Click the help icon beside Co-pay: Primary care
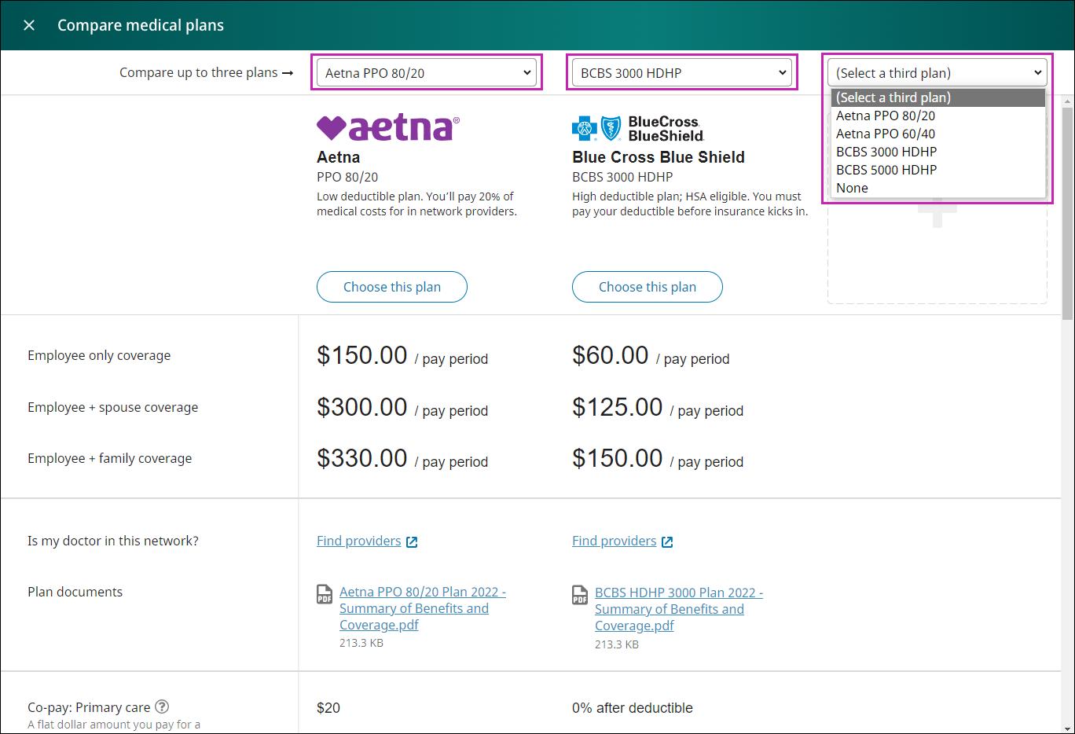The image size is (1075, 734). click(x=162, y=706)
